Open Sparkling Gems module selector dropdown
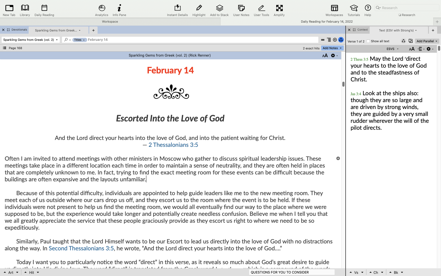 click(31, 40)
